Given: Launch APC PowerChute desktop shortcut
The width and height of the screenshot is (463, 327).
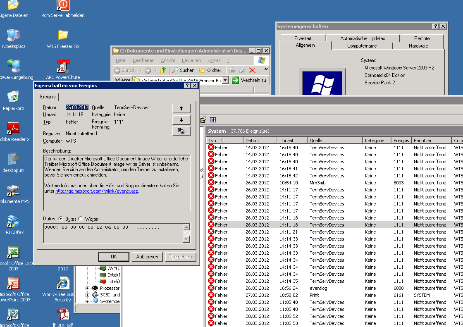Looking at the screenshot, I should [x=63, y=69].
